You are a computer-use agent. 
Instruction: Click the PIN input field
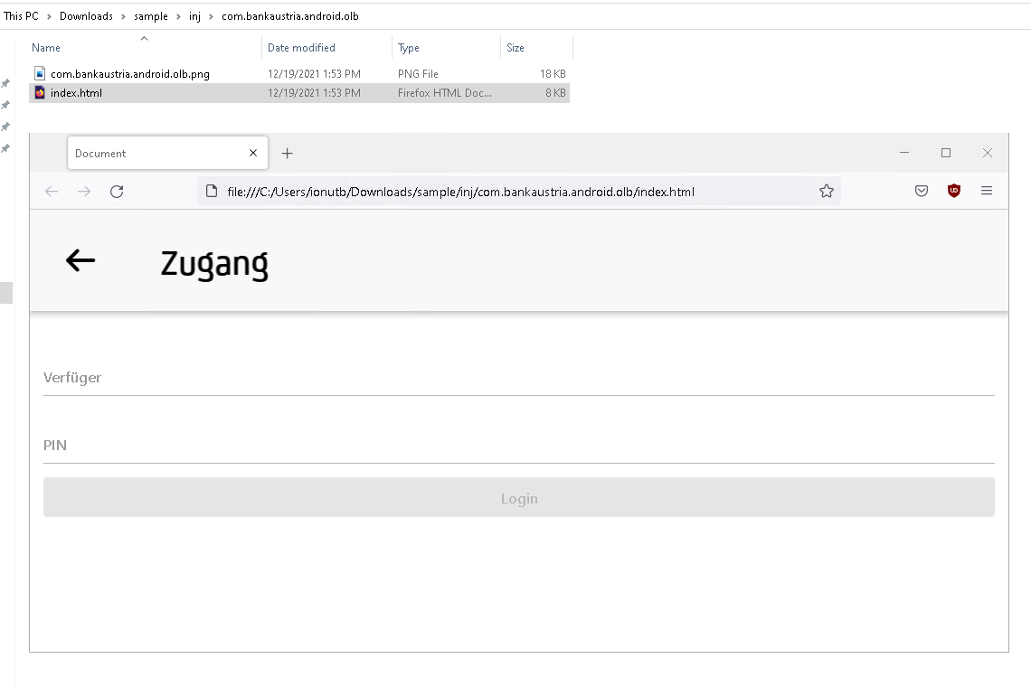point(518,446)
